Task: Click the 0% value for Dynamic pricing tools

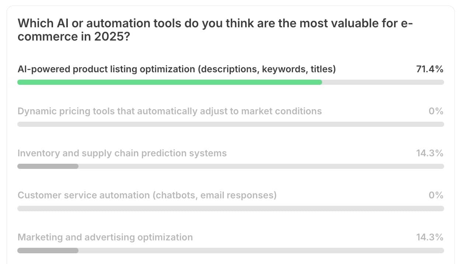Action: coord(436,111)
